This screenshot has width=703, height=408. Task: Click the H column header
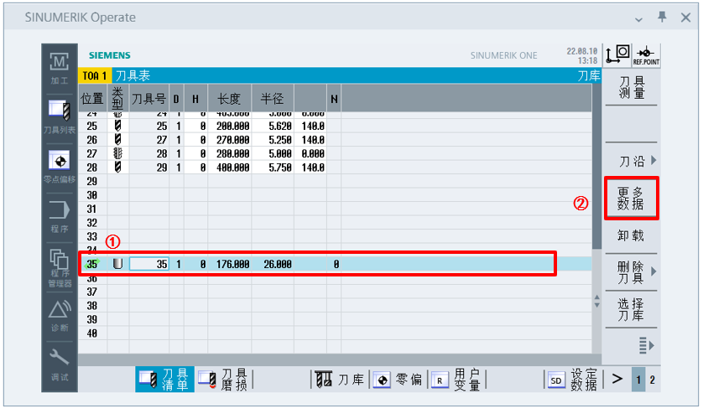pyautogui.click(x=195, y=99)
